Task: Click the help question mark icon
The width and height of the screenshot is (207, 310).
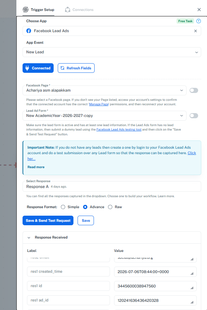Action: (198, 21)
